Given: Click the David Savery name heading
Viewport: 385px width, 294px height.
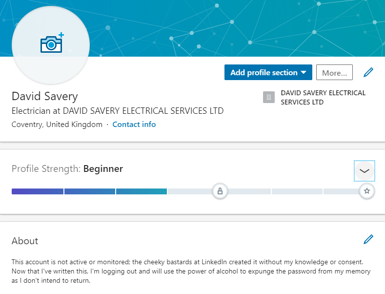Looking at the screenshot, I should [45, 96].
